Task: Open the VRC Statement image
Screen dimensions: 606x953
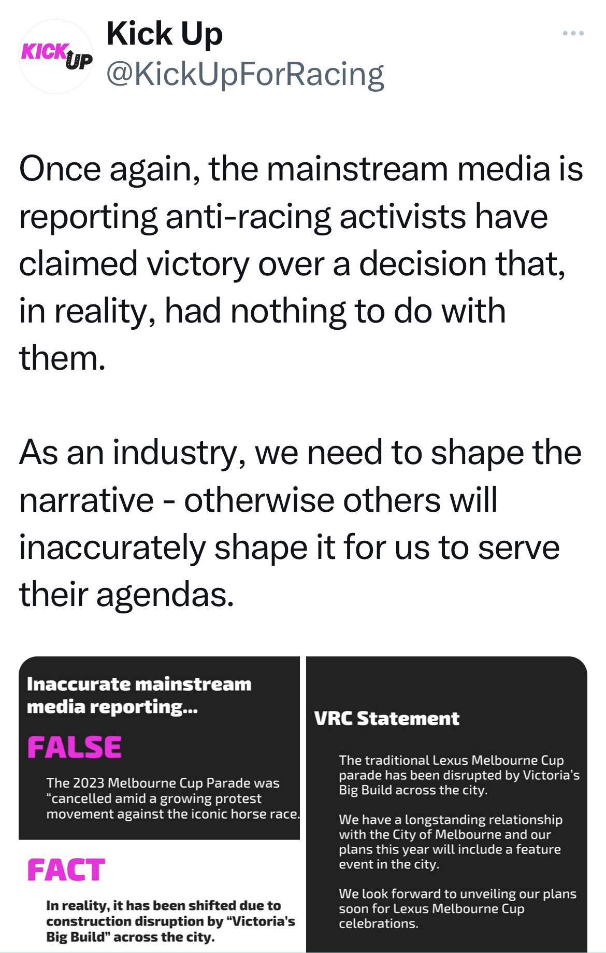Action: pos(446,804)
